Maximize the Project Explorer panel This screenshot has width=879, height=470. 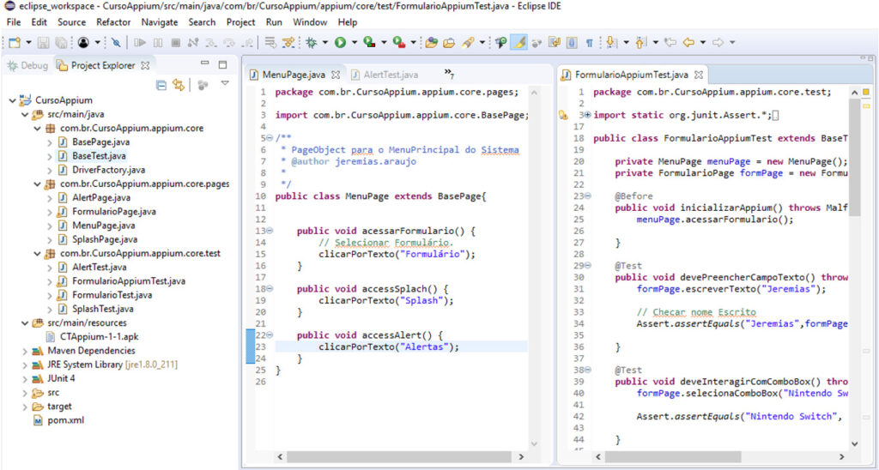pyautogui.click(x=222, y=64)
